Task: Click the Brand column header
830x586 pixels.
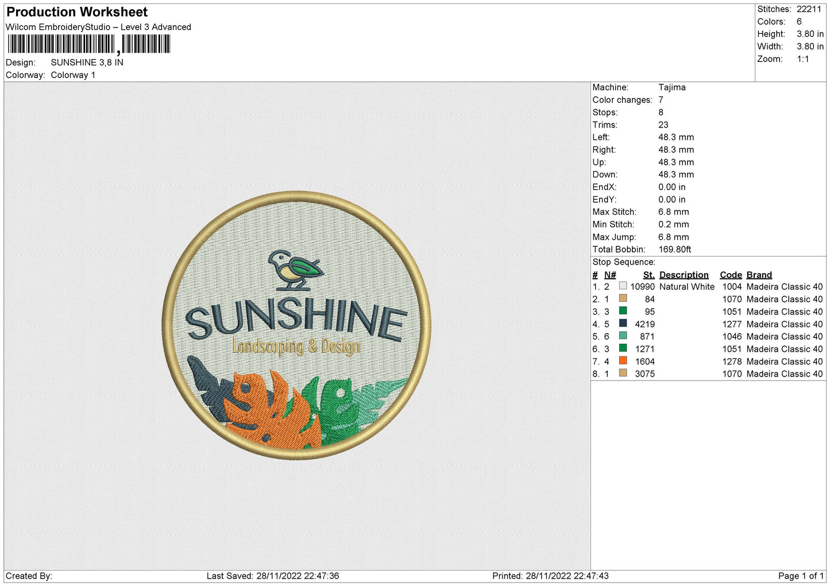Action: (x=759, y=275)
